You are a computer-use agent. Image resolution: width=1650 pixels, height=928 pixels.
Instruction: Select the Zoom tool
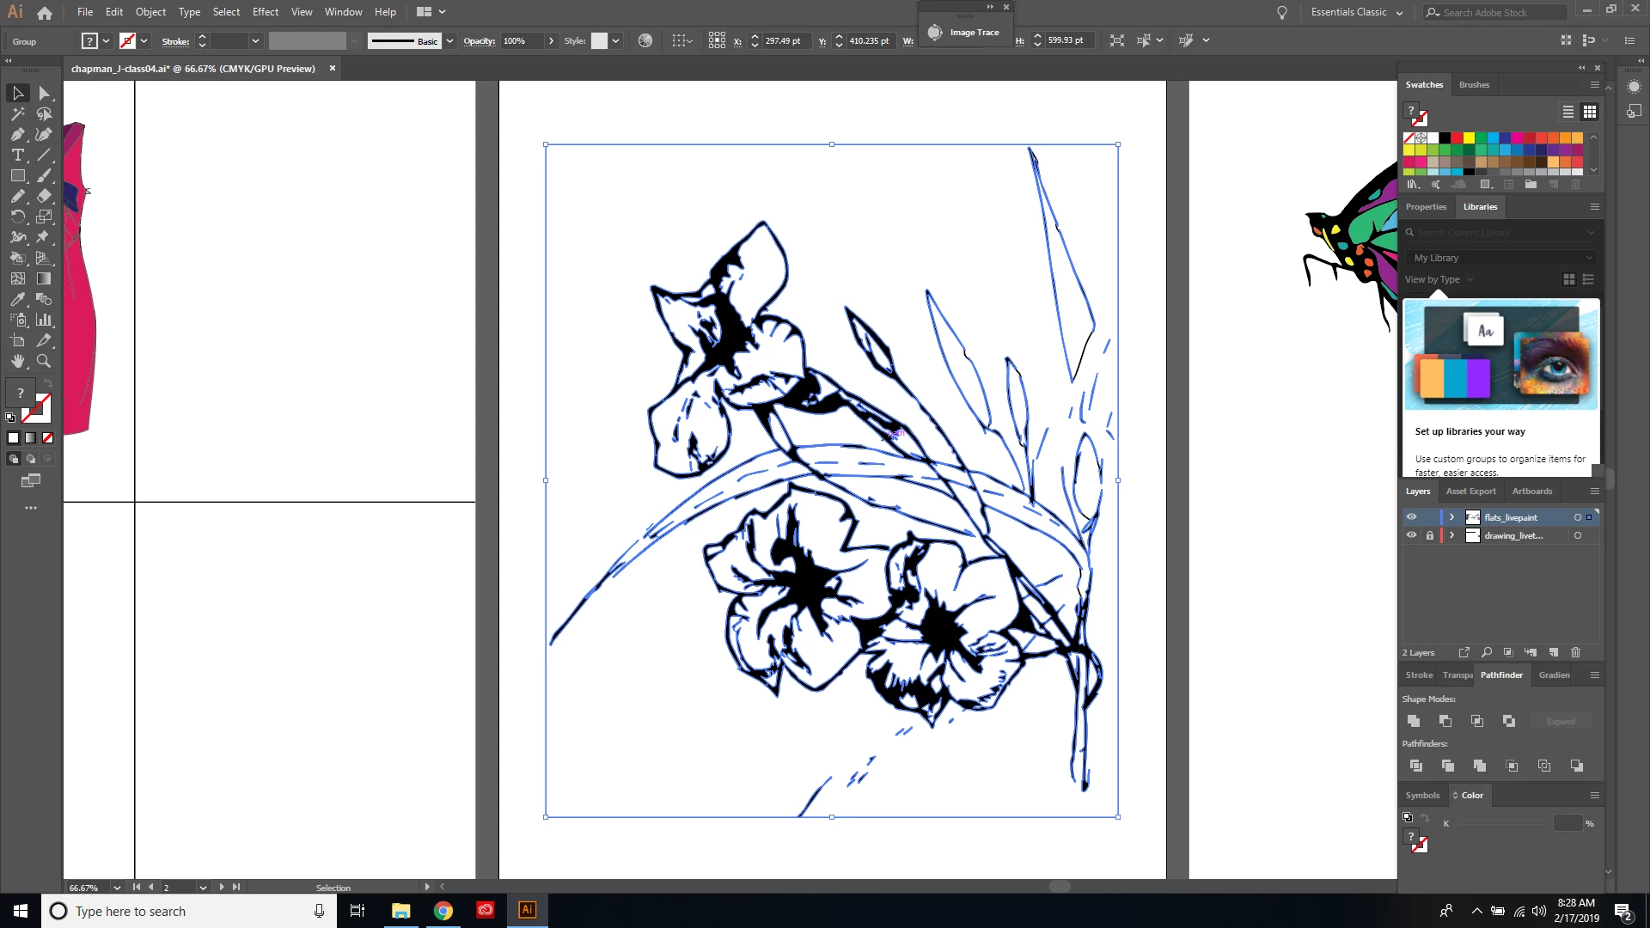pyautogui.click(x=44, y=361)
